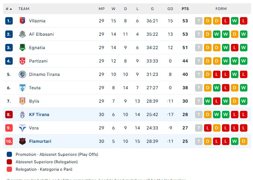Click the MP column header

click(102, 9)
